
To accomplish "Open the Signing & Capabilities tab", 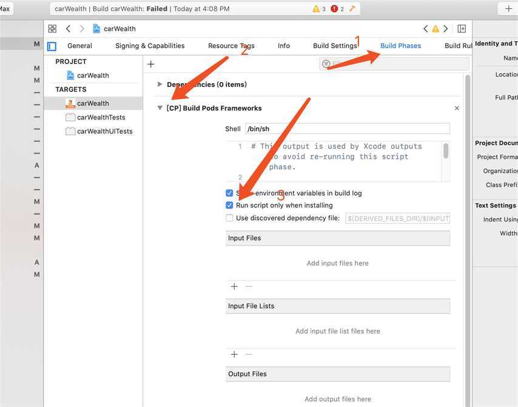I will coord(150,46).
